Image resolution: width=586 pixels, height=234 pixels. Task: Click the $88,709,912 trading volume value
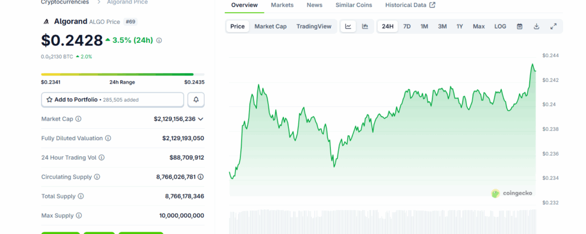[187, 158]
